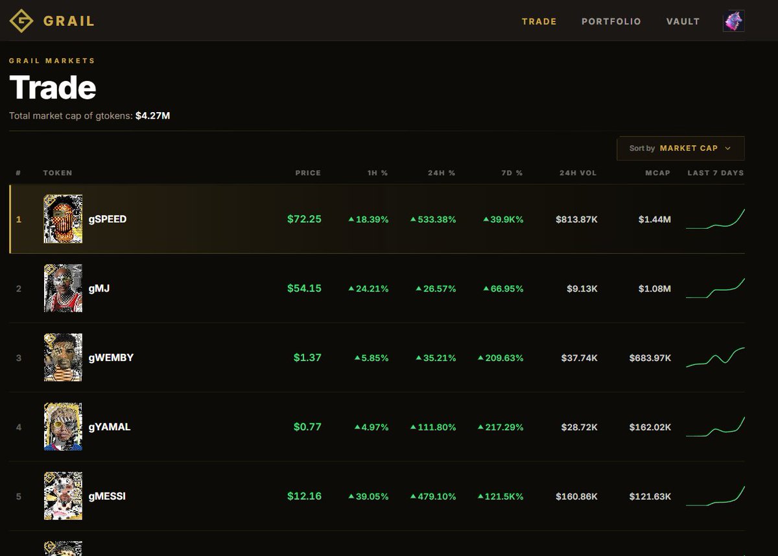Click gMESSI 7D change 121.5K%

tap(501, 497)
